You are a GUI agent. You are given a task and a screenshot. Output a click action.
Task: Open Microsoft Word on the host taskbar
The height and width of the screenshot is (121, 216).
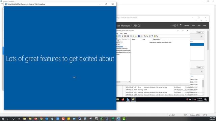pos(58,119)
